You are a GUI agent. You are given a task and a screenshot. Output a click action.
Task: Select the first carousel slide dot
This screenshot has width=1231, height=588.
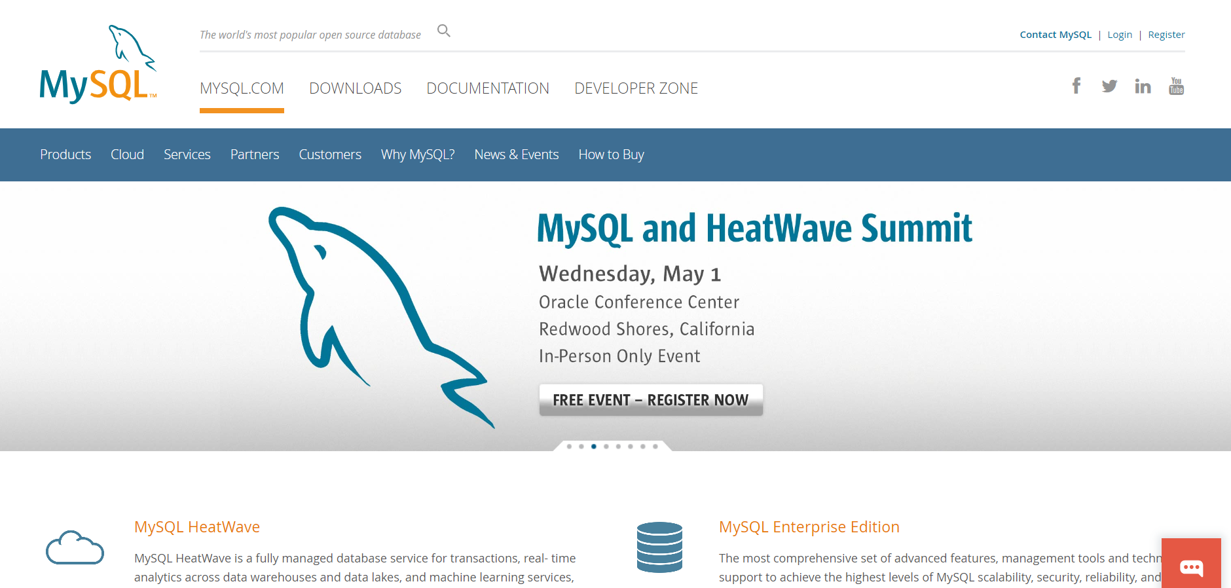pos(569,447)
